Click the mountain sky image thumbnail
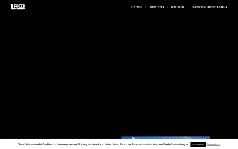This screenshot has width=238, height=149. [x=165, y=138]
